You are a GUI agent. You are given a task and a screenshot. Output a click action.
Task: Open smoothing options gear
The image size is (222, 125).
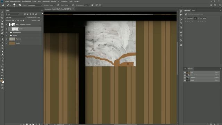coord(92,5)
